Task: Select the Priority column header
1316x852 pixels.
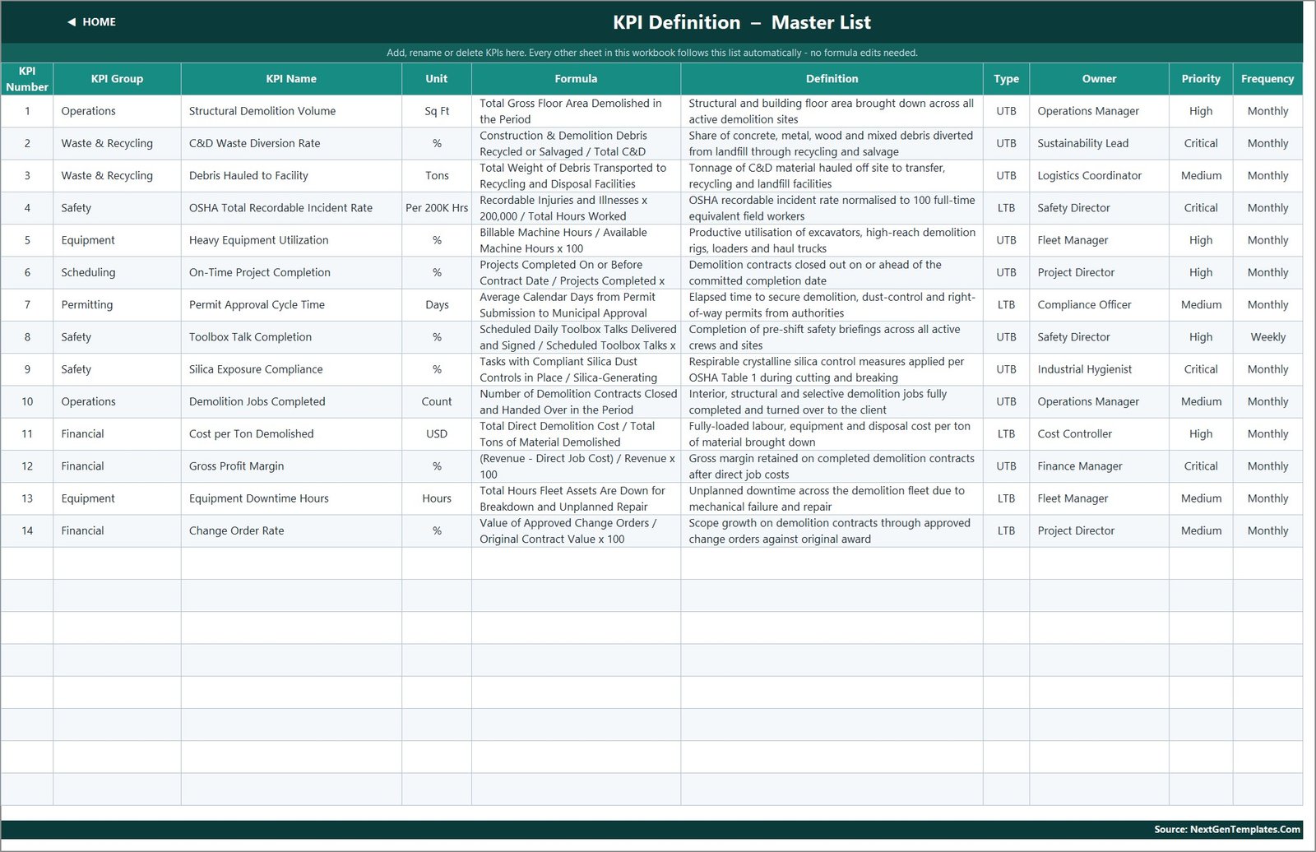Action: [x=1201, y=79]
